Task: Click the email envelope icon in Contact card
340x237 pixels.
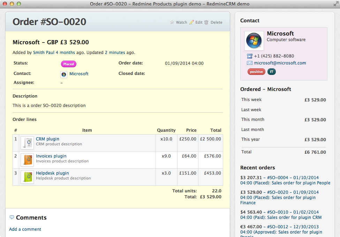Action: tap(249, 63)
